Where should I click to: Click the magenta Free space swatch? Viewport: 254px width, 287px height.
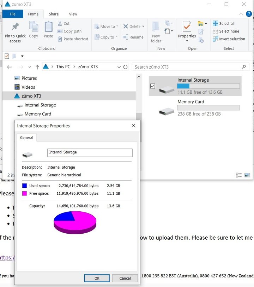[24, 193]
